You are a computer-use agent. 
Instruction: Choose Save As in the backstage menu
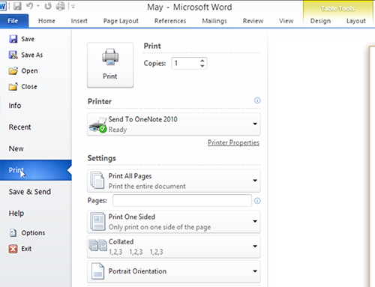25,55
